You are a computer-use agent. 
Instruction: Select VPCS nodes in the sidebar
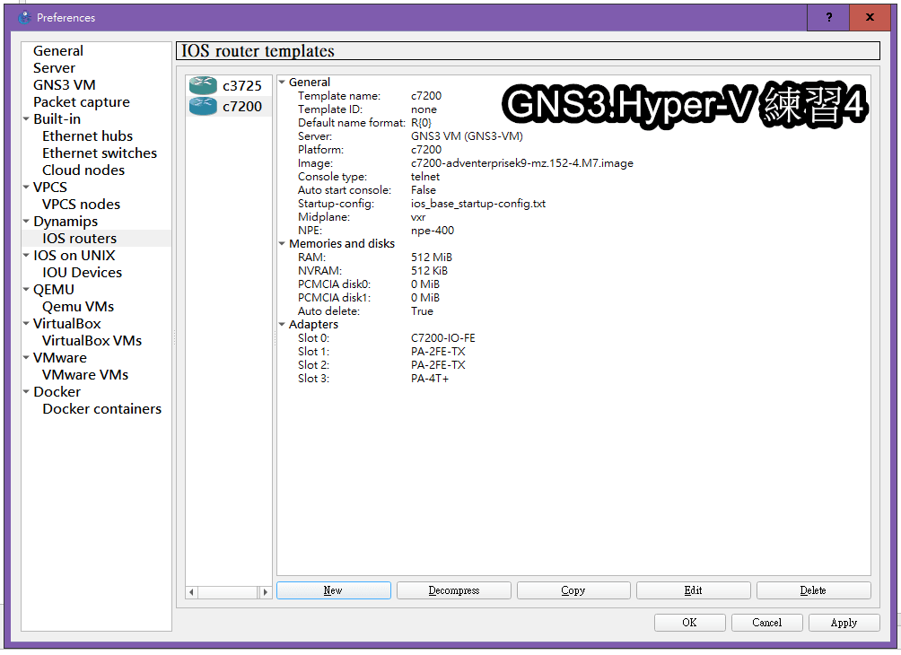(x=81, y=205)
